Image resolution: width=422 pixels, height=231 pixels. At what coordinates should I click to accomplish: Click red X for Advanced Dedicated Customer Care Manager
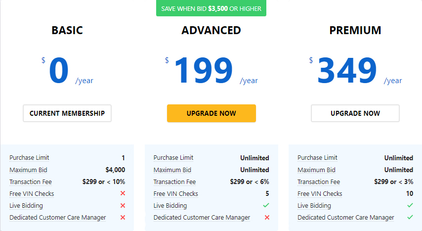pyautogui.click(x=267, y=217)
